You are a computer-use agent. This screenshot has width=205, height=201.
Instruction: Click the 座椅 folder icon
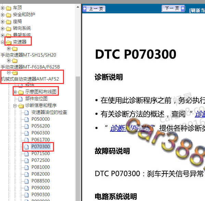click(x=9, y=22)
